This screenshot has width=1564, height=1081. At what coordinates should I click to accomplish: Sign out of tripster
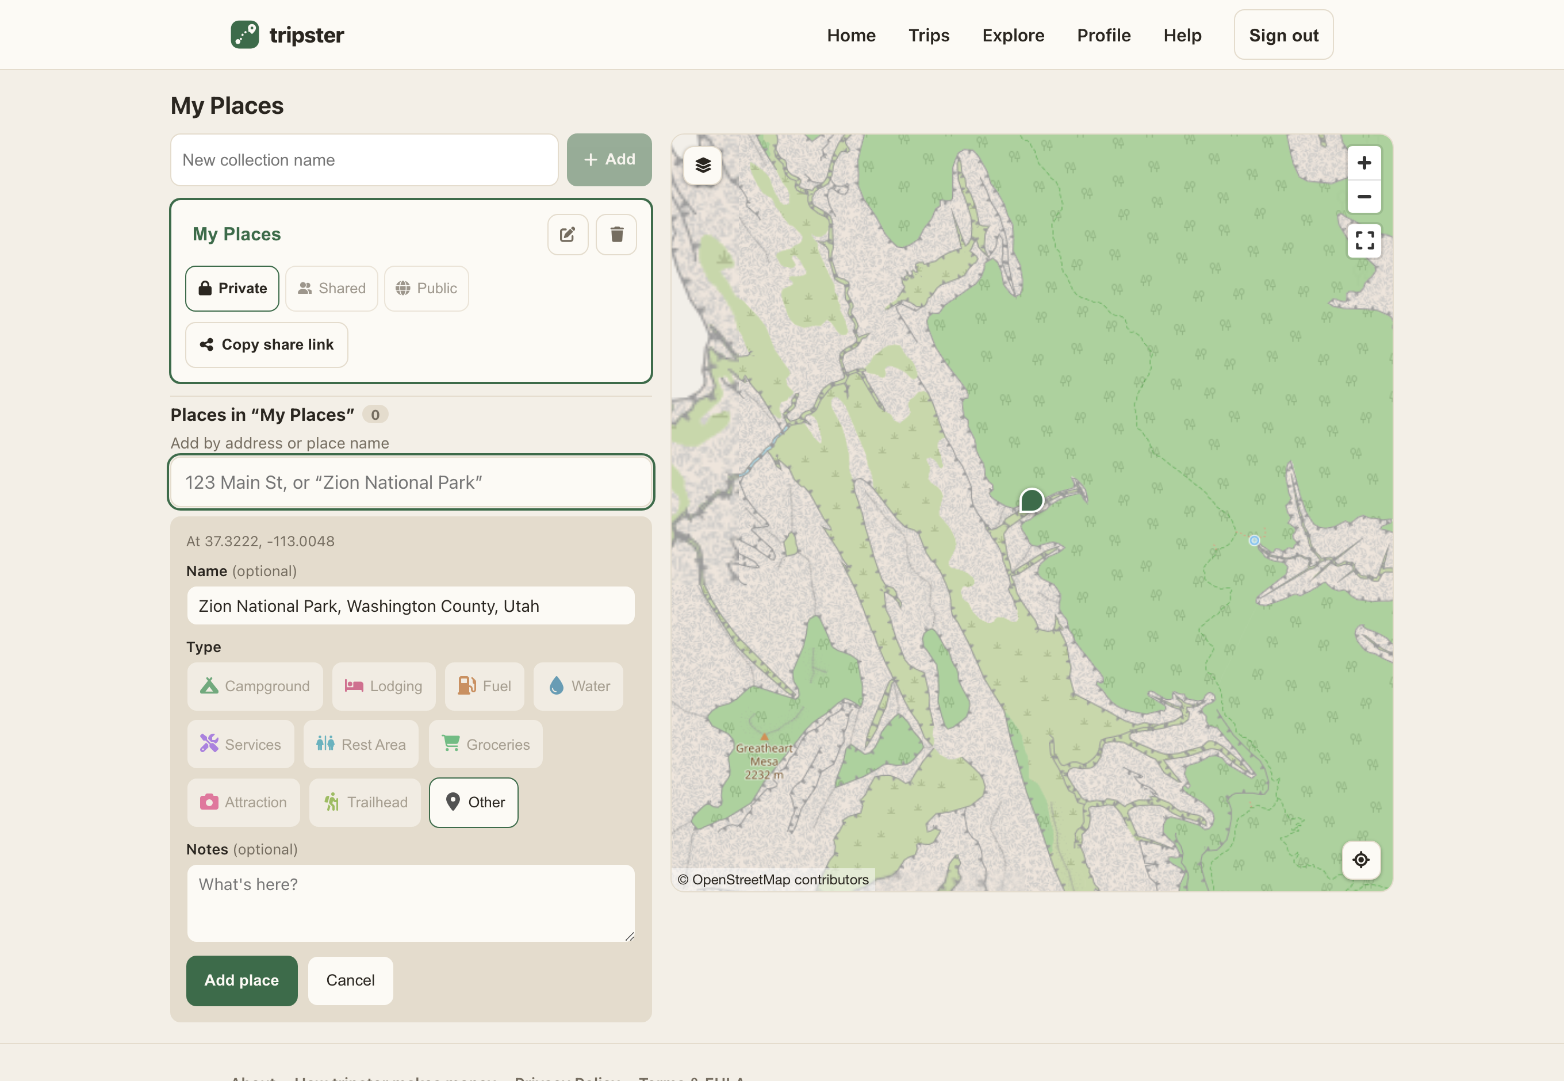click(1283, 34)
